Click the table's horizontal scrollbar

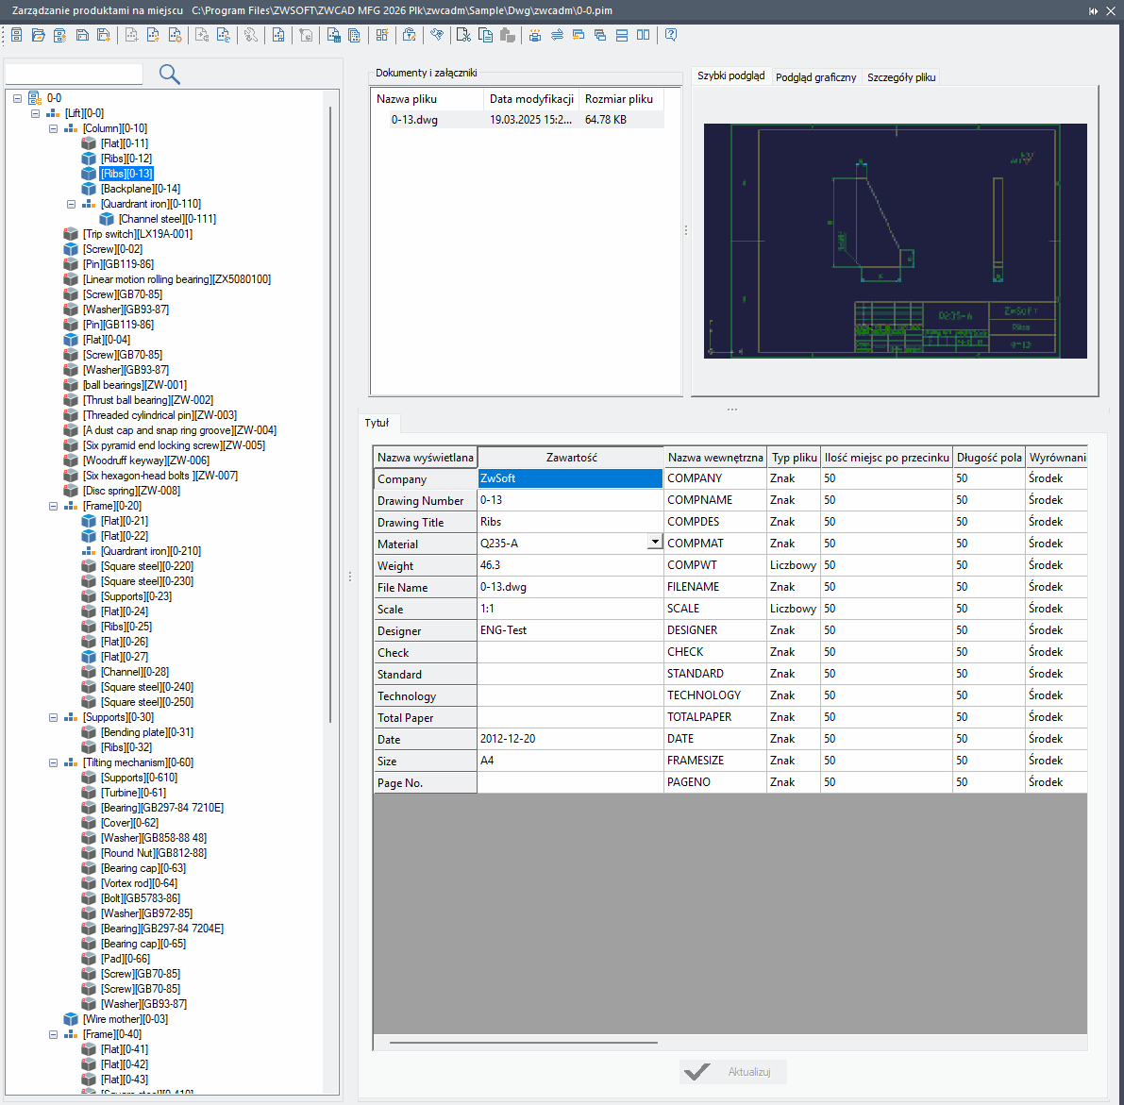click(x=524, y=1043)
